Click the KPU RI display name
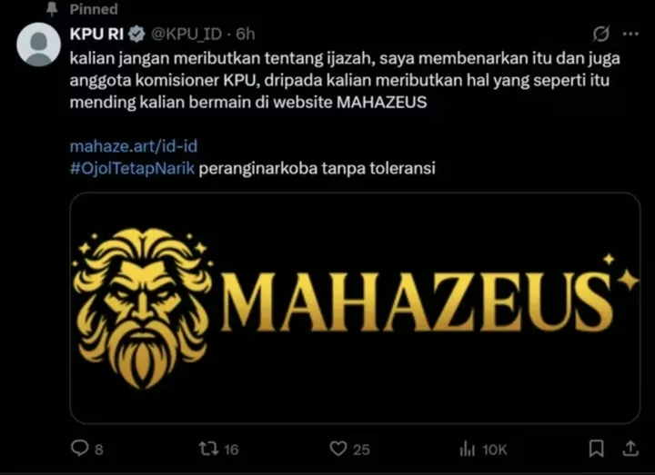This screenshot has height=475, width=655. [x=96, y=34]
